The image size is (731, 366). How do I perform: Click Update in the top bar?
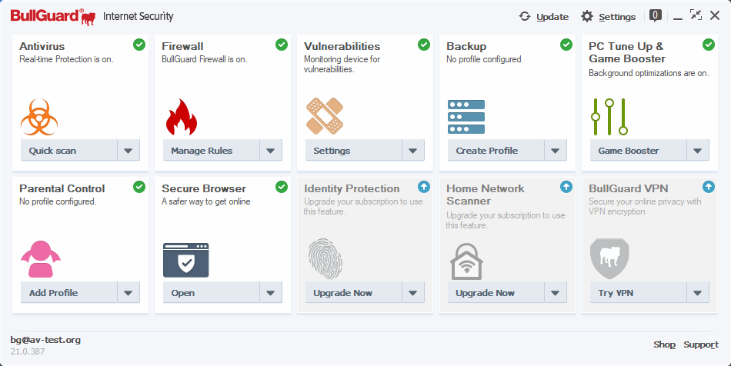click(543, 16)
